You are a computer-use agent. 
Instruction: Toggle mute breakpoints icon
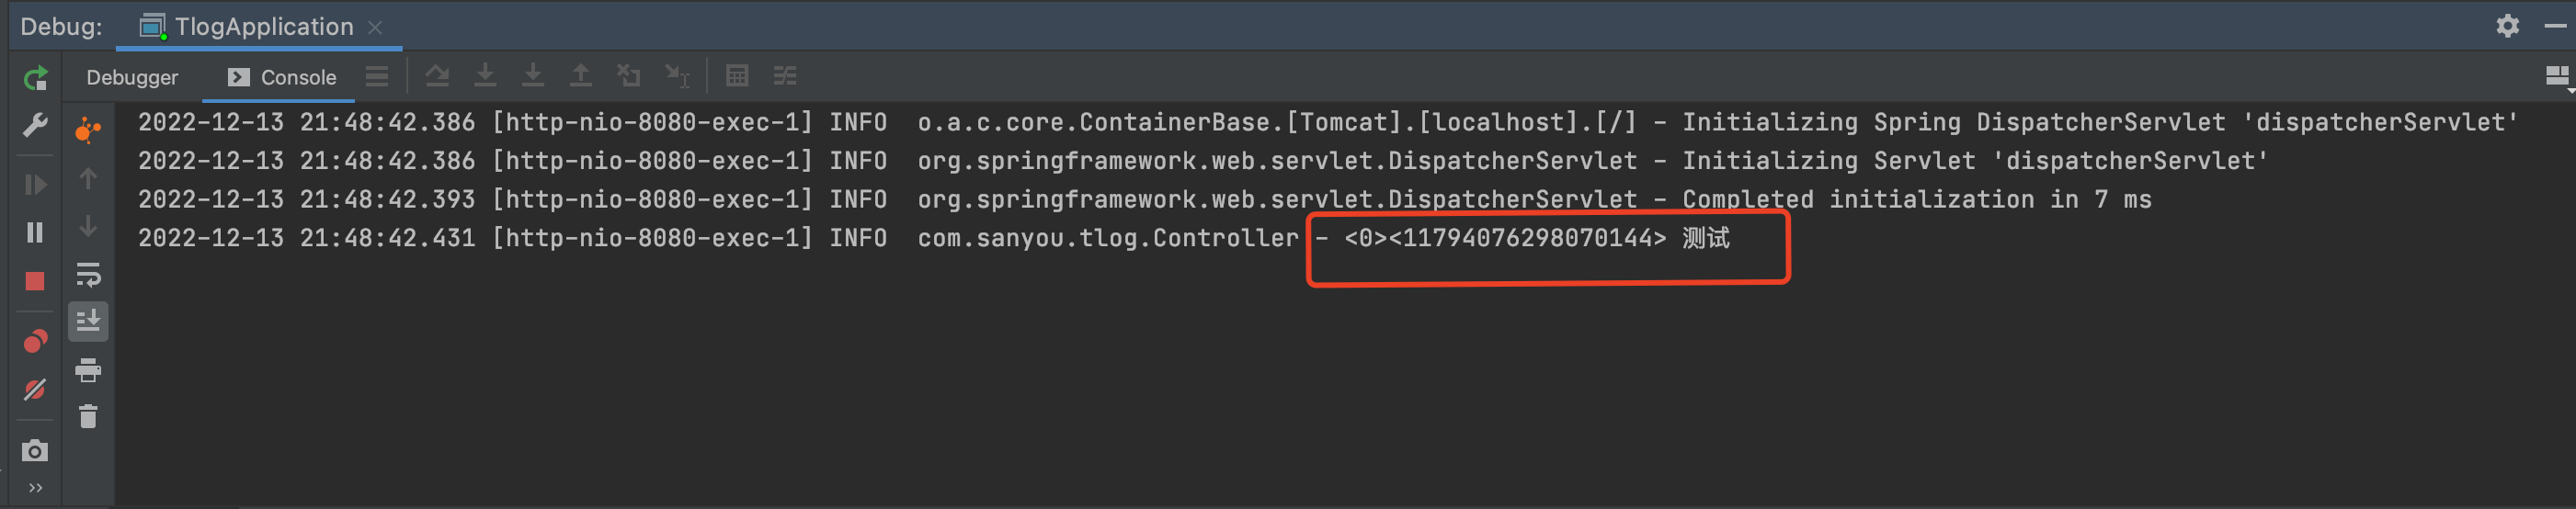(35, 390)
